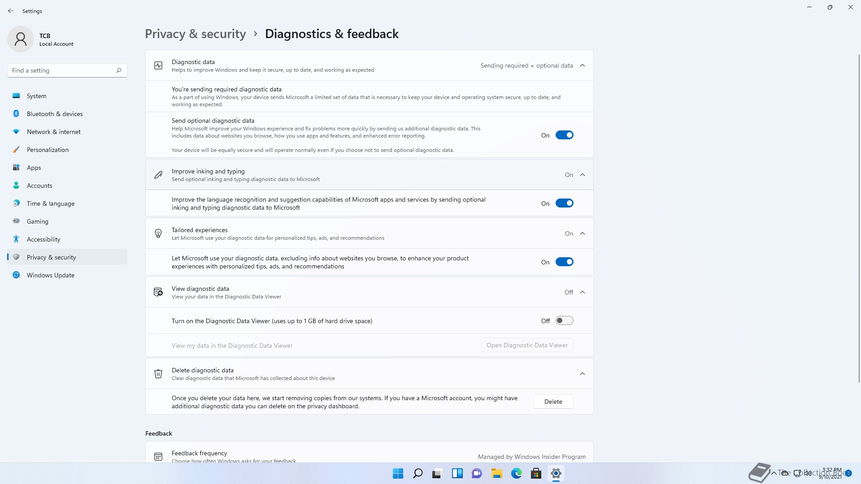The height and width of the screenshot is (484, 861).
Task: Collapse the Tailored experiences chevron
Action: click(x=583, y=233)
